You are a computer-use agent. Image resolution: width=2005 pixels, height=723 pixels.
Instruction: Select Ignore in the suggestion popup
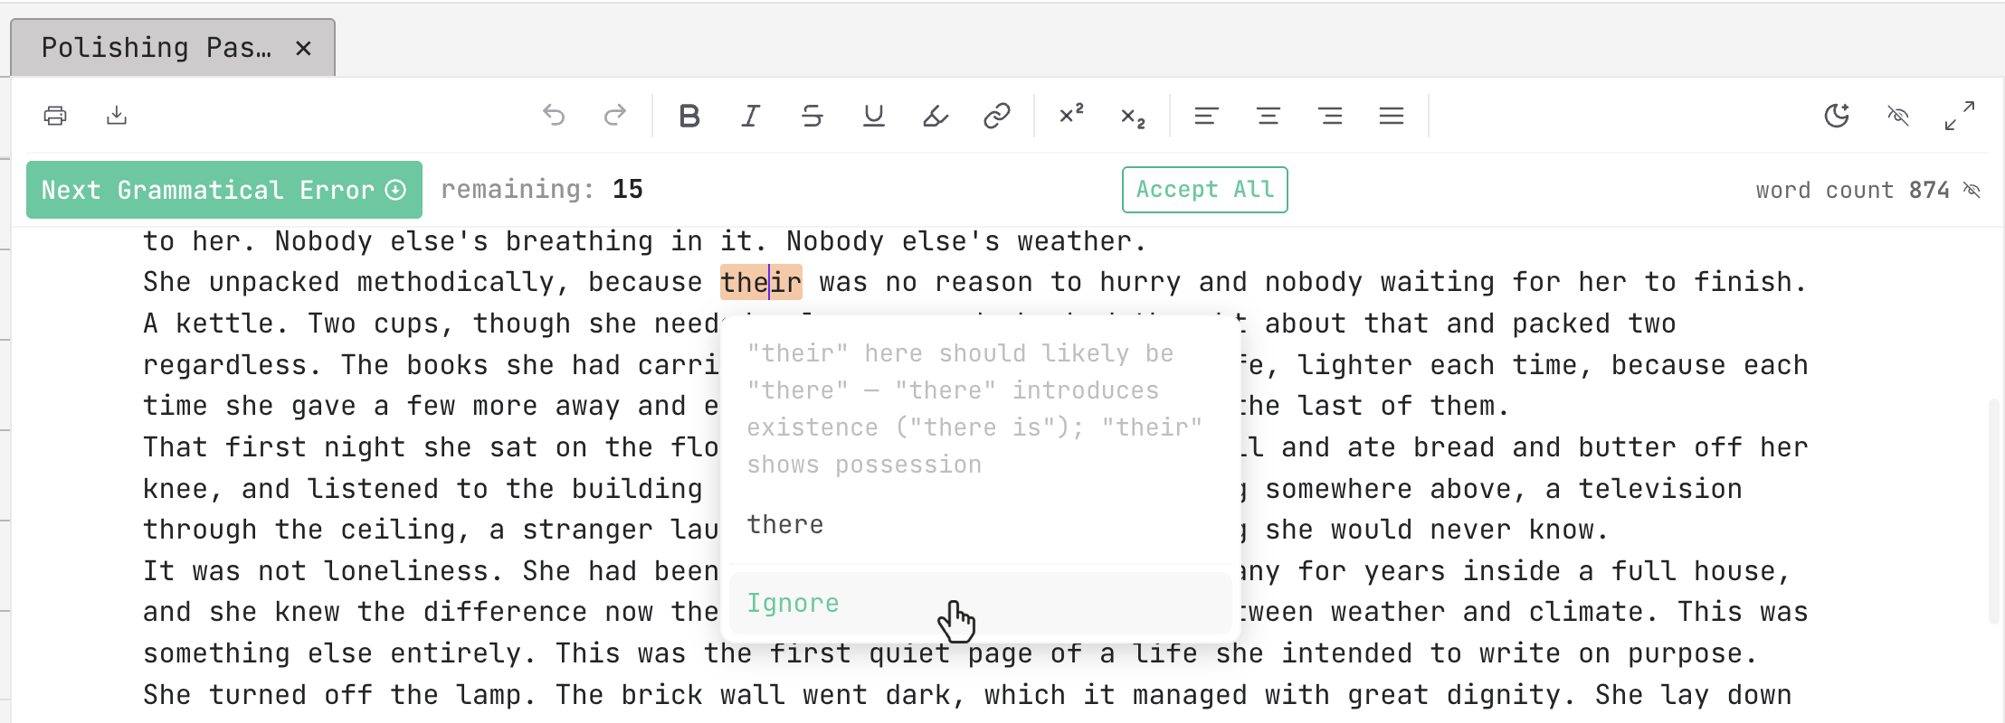coord(980,603)
